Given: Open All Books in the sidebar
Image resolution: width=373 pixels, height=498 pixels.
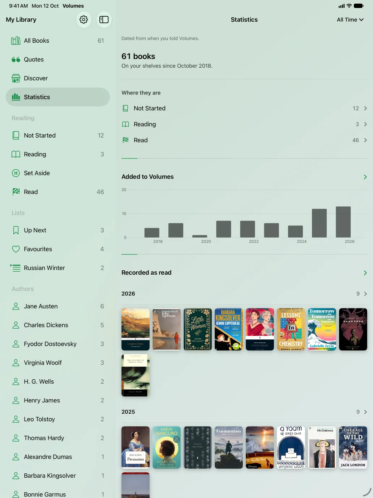Looking at the screenshot, I should pos(58,41).
